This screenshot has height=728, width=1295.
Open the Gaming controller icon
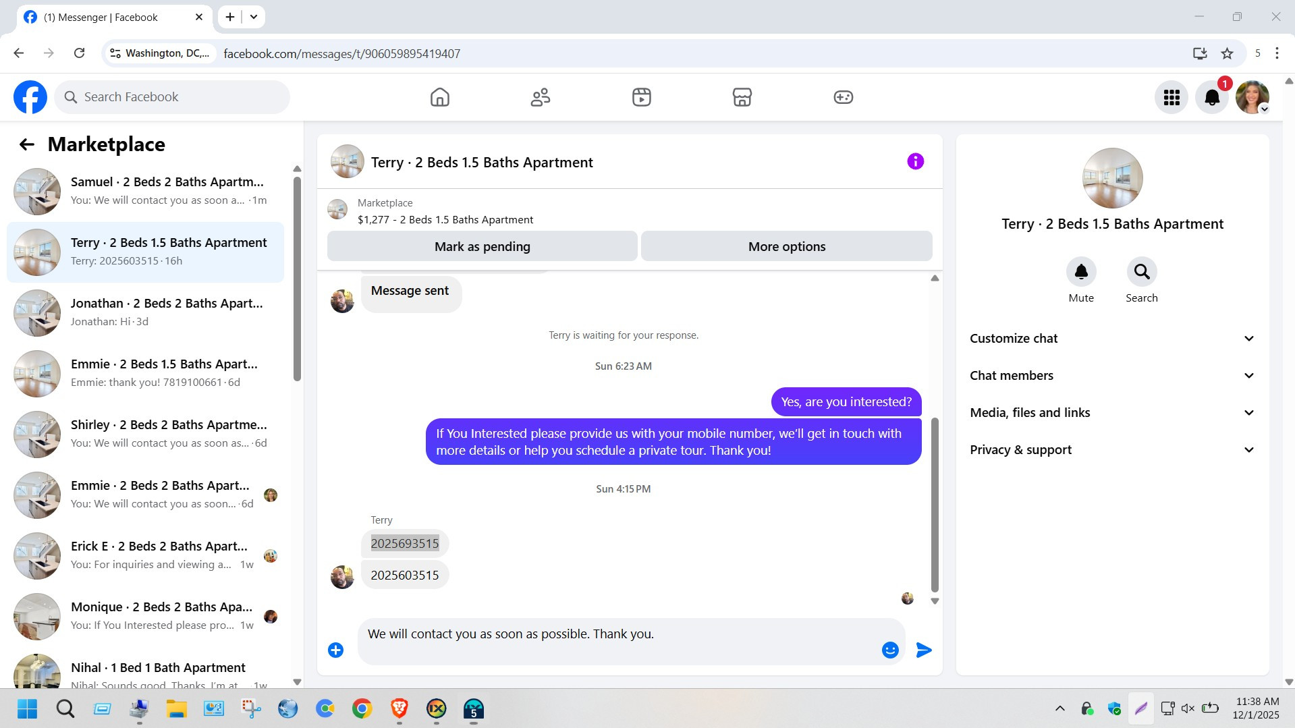coord(844,97)
